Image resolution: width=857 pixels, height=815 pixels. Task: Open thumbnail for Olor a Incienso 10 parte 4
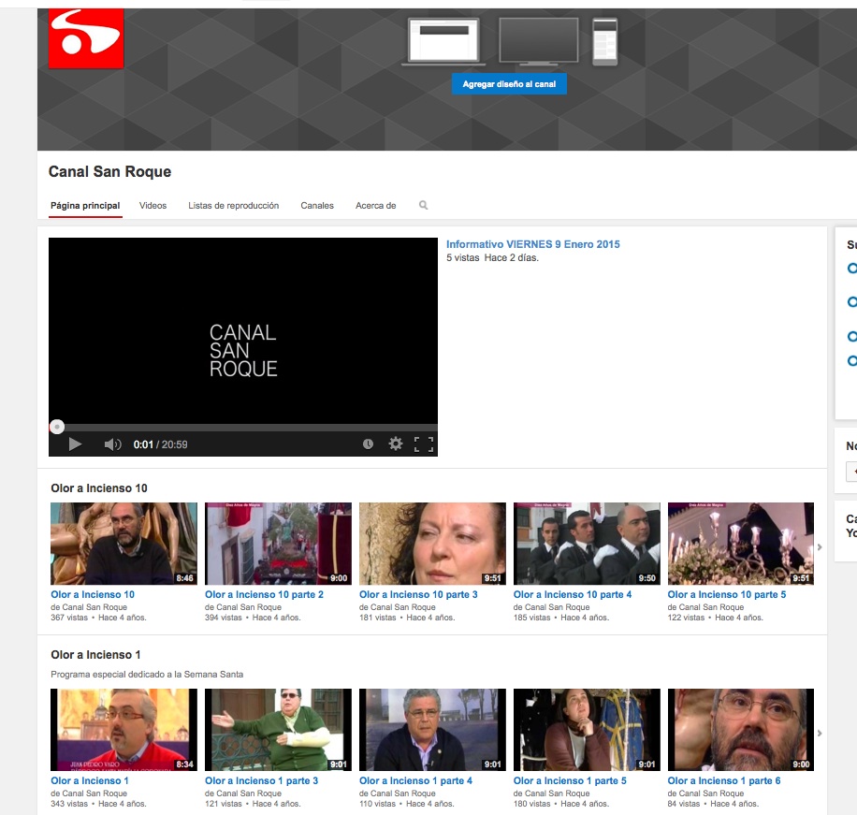coord(587,544)
